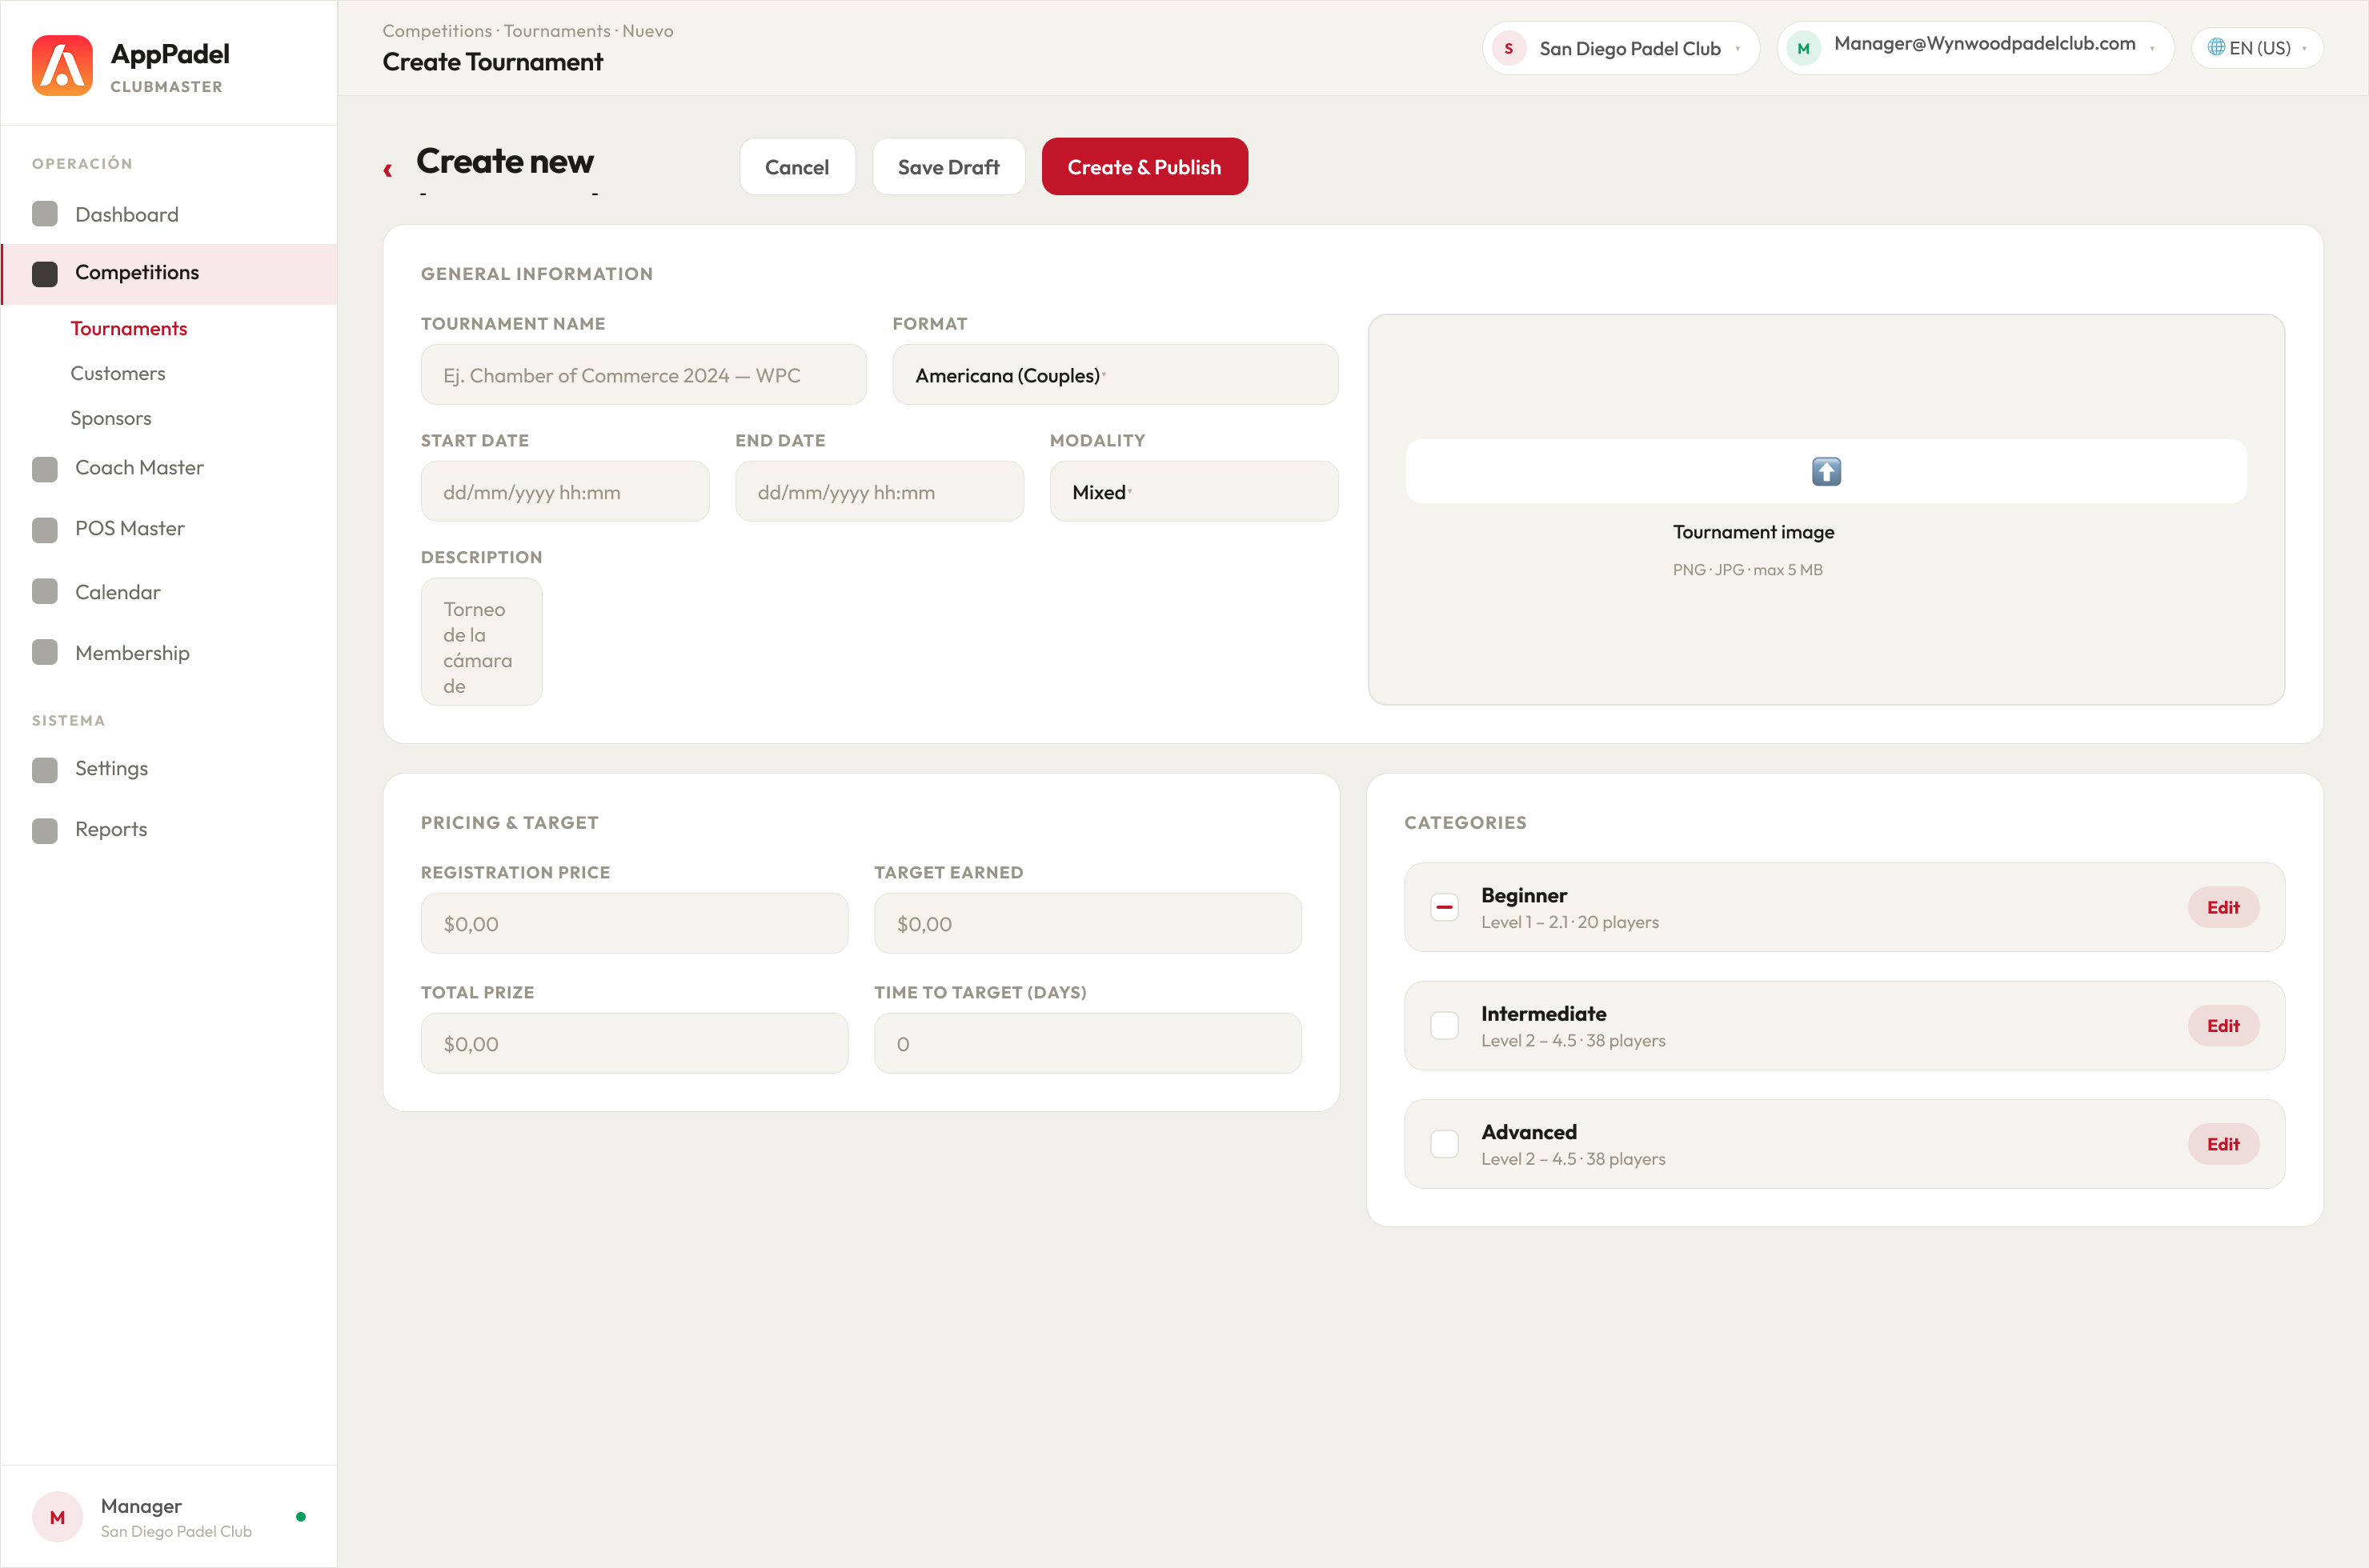Uncheck the Beginner category checkbox
The image size is (2369, 1568).
tap(1444, 907)
